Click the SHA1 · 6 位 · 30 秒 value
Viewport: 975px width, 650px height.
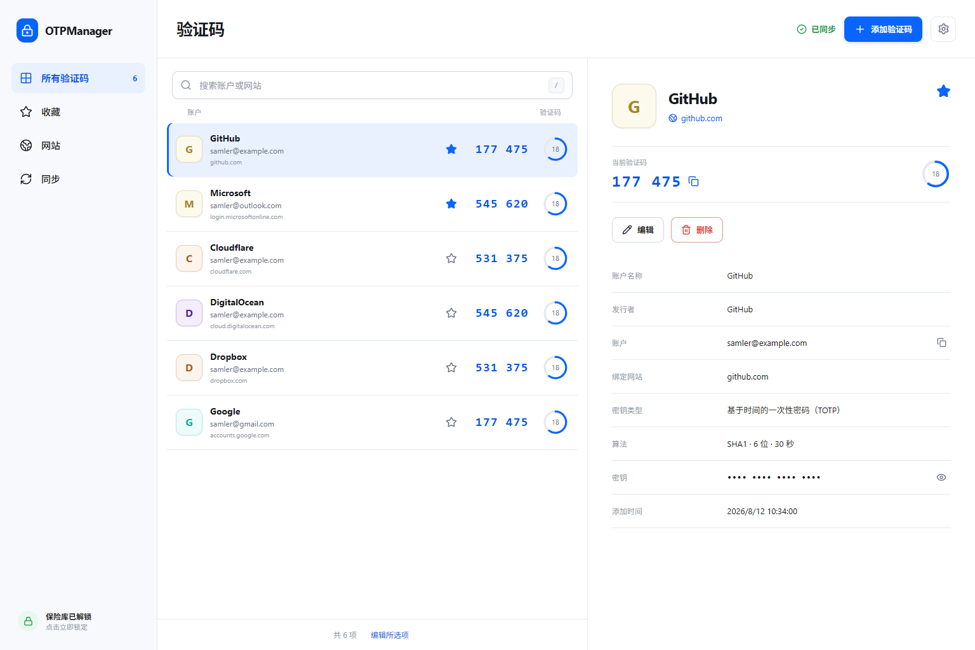(x=760, y=444)
